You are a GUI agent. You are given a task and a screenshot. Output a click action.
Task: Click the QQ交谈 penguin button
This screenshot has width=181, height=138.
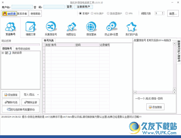coord(10,13)
